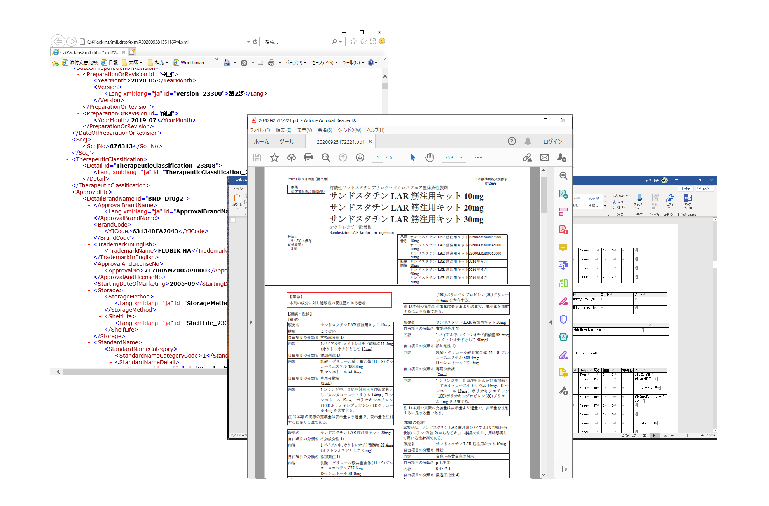Open the Organize Pages pink sidebar tool

(563, 212)
